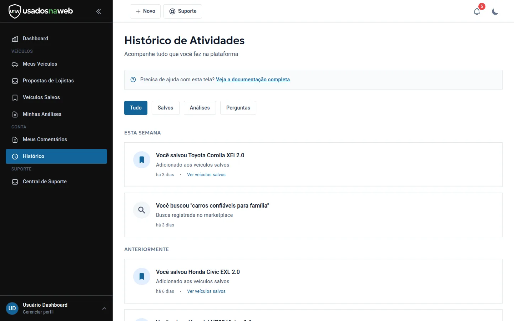Navigate to Veículos Salvos
The image size is (514, 321).
tap(56, 97)
